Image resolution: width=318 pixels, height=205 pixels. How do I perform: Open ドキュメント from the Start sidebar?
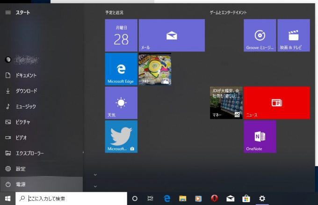click(41, 75)
